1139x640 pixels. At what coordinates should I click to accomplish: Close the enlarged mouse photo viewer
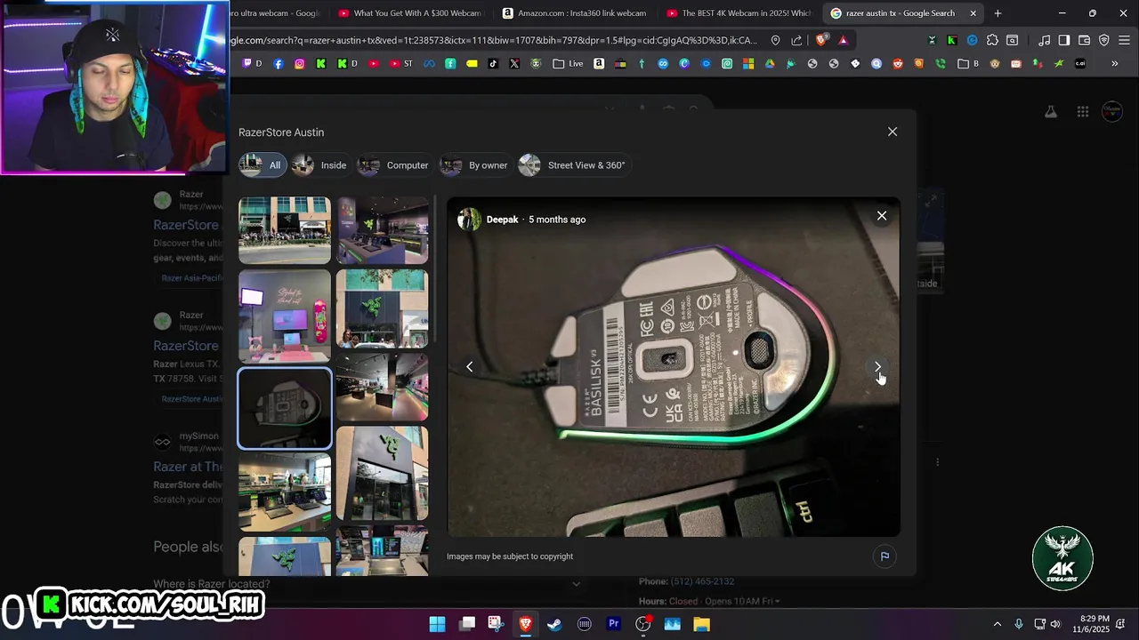click(x=882, y=216)
